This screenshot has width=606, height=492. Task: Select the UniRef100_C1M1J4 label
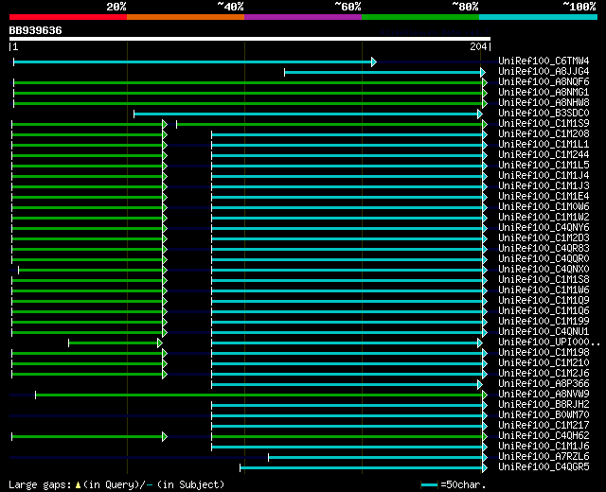(x=544, y=175)
